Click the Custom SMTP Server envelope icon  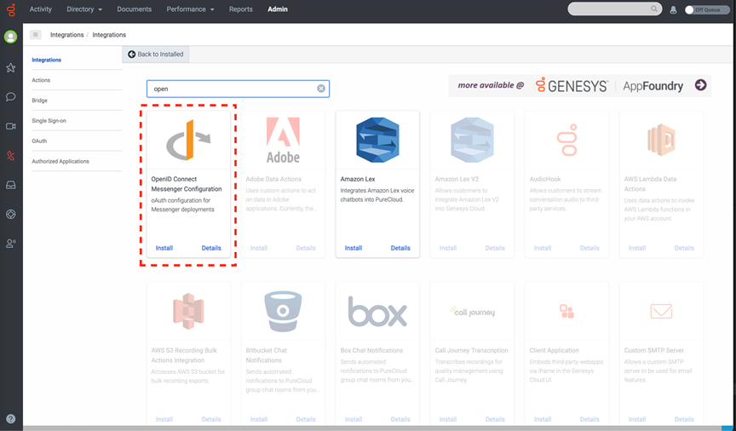(x=661, y=311)
